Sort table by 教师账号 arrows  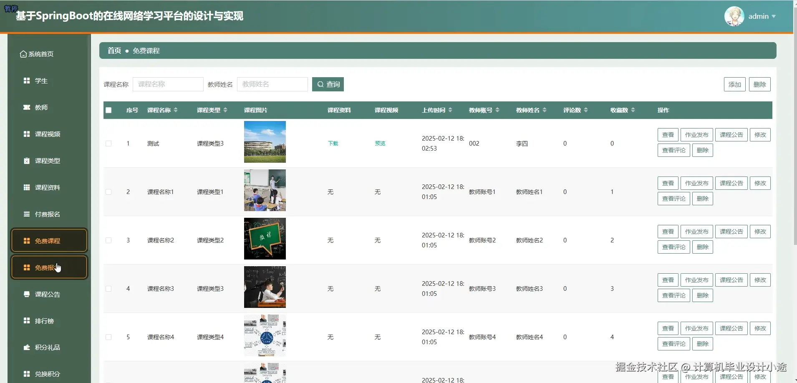497,110
